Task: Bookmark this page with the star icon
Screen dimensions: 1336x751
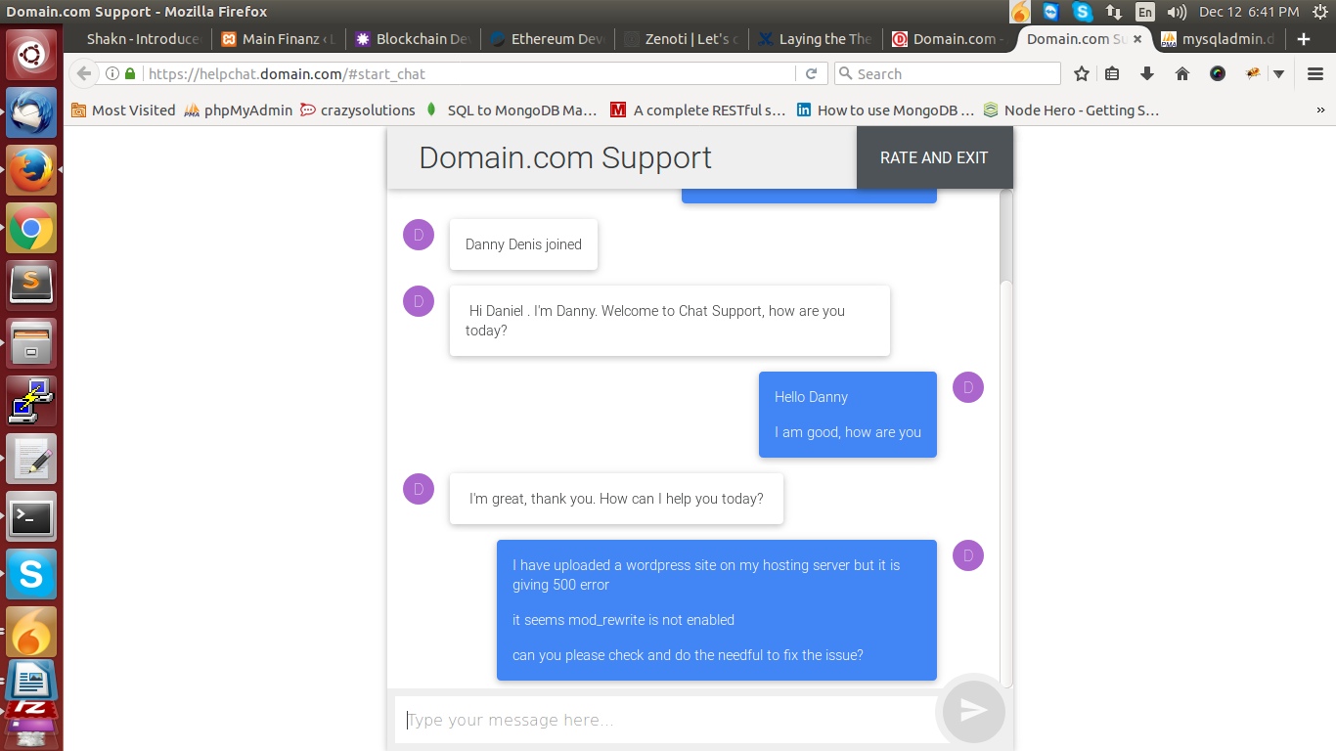Action: pos(1081,74)
